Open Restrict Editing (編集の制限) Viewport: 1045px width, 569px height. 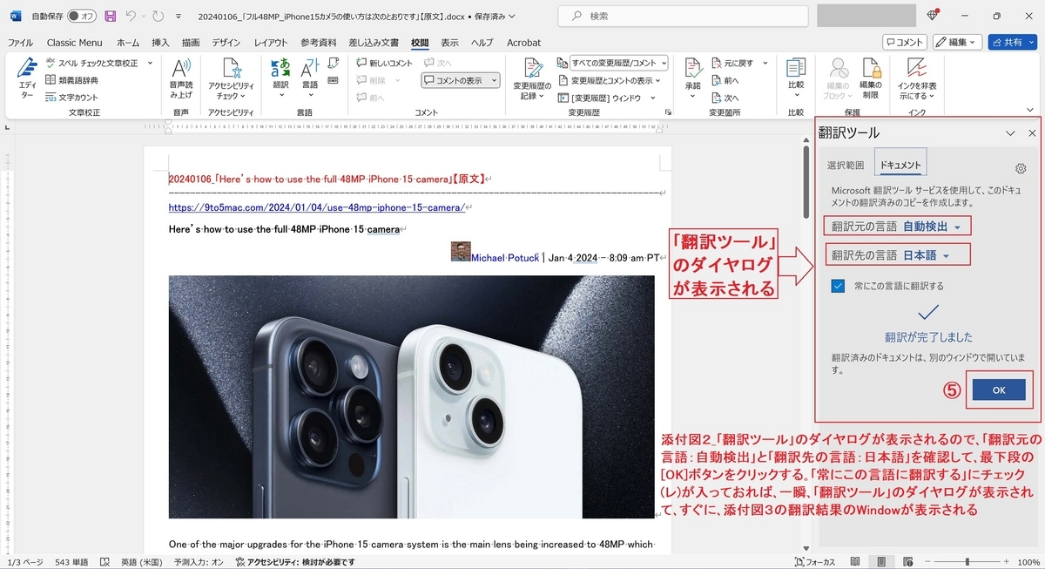click(871, 79)
